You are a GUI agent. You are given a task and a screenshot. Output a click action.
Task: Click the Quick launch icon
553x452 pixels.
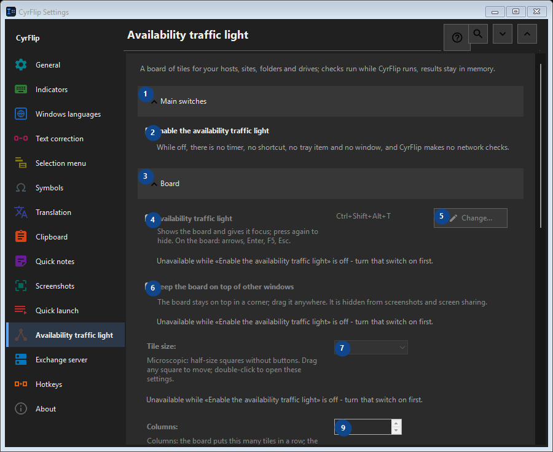click(21, 310)
